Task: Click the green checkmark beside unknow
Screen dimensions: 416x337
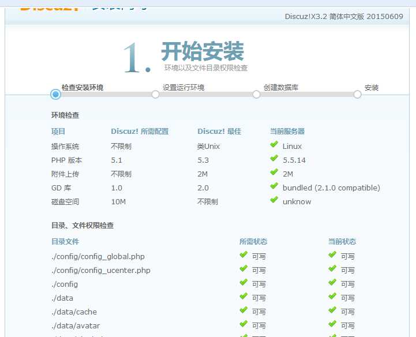Action: coord(274,200)
